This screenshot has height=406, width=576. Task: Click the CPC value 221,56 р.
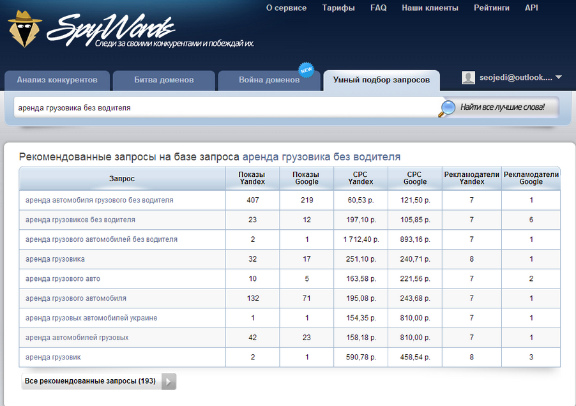coord(415,279)
